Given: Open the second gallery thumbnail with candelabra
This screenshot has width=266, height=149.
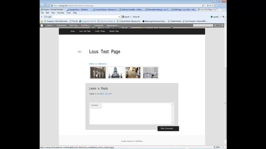Looking at the screenshot, I should click(x=116, y=73).
